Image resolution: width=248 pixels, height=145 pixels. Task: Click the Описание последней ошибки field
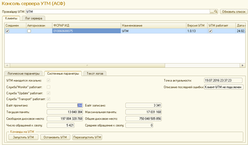[224, 87]
